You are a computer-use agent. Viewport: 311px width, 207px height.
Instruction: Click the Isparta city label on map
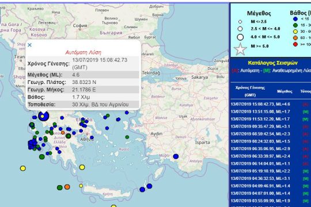point(203,143)
